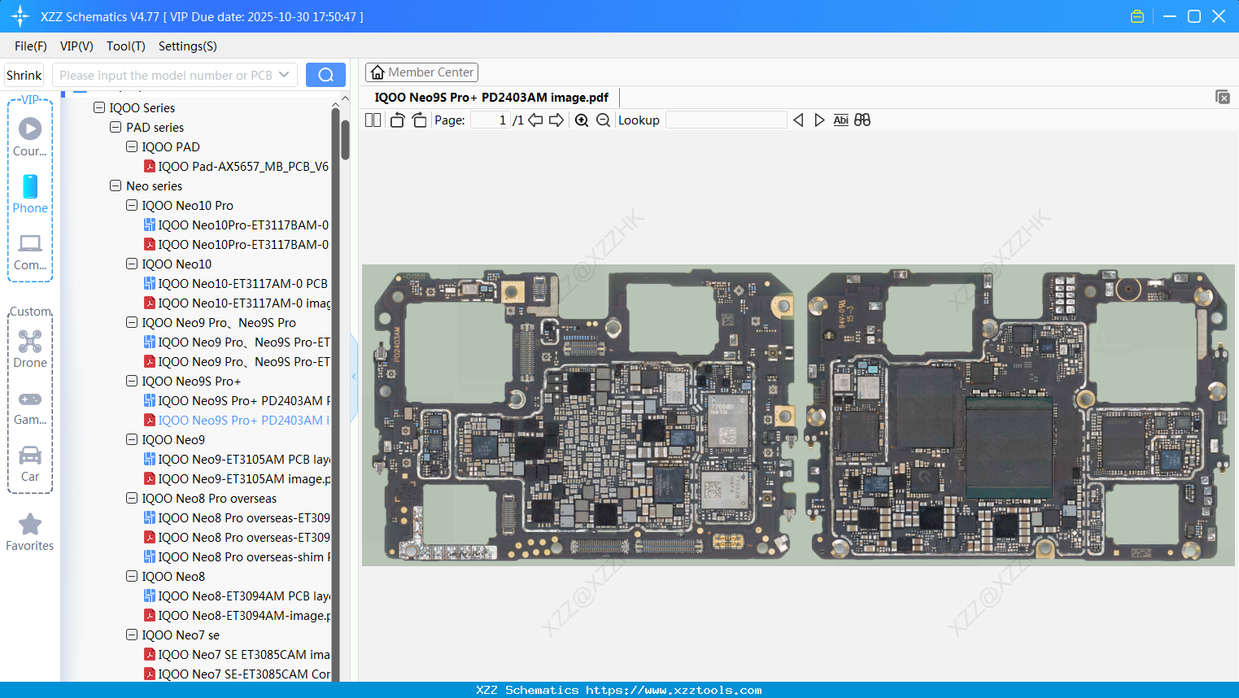This screenshot has height=698, width=1239.
Task: Open the model number dropdown arrow
Action: pos(284,75)
